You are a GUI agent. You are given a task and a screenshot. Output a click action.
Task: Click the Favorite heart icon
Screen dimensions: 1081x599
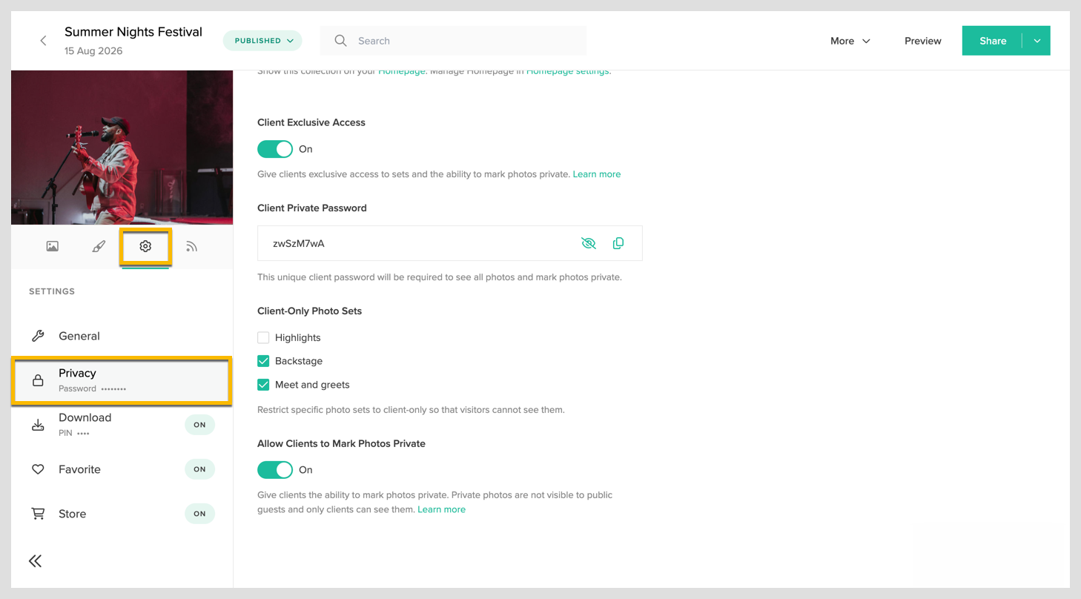click(x=38, y=469)
